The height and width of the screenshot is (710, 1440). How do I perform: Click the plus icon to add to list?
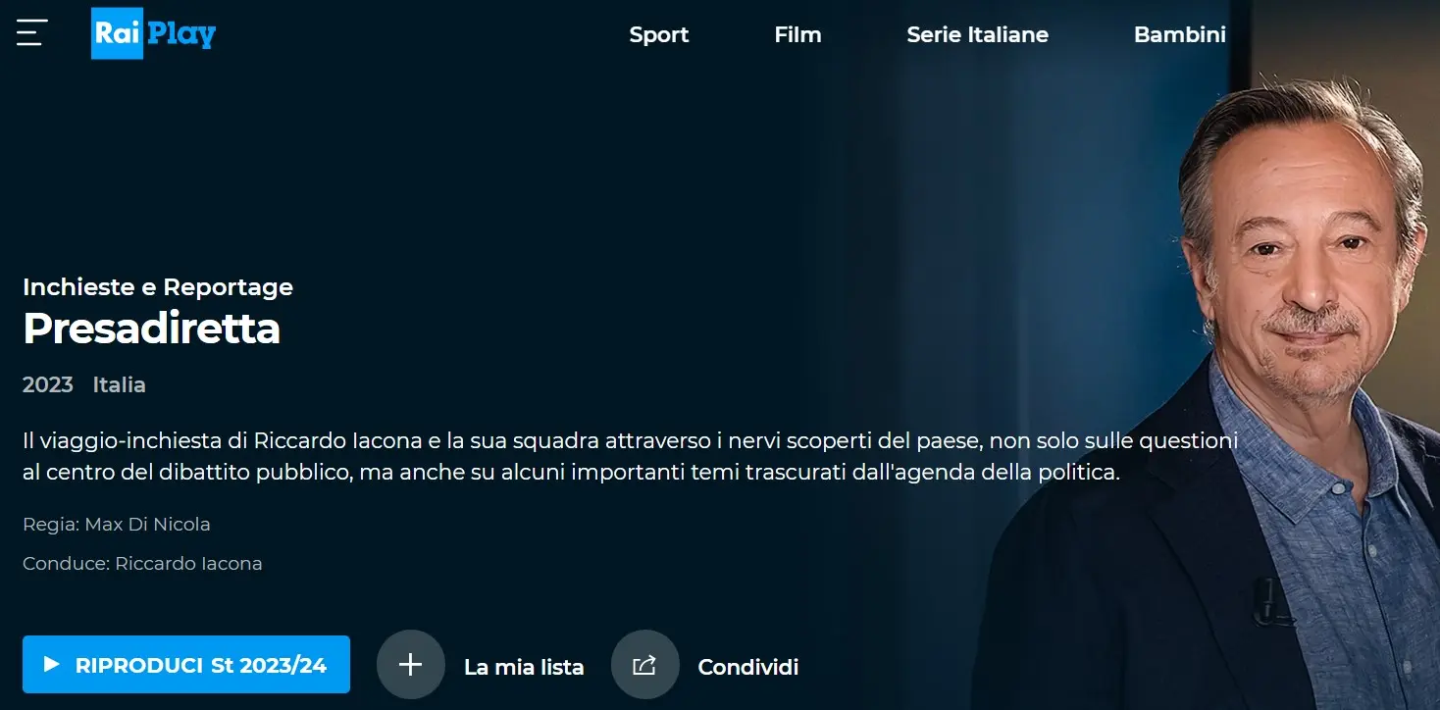[411, 665]
